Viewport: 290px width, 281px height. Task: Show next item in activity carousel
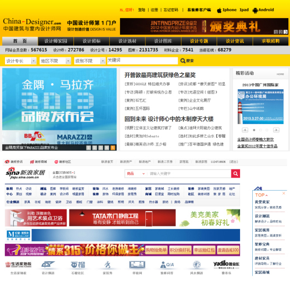(276, 130)
